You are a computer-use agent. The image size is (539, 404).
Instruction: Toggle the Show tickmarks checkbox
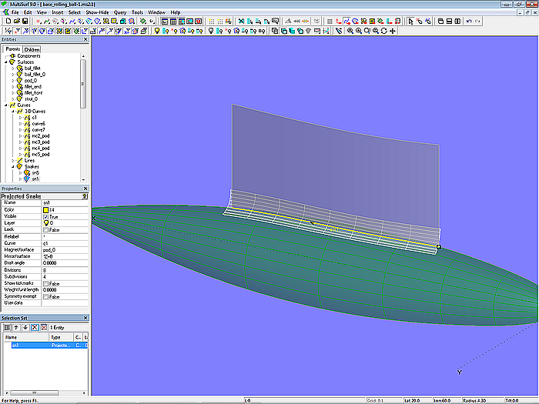(x=46, y=283)
